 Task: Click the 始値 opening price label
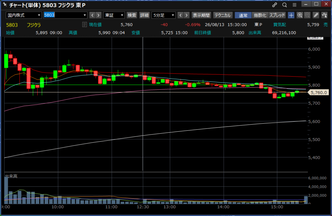(x=10, y=33)
